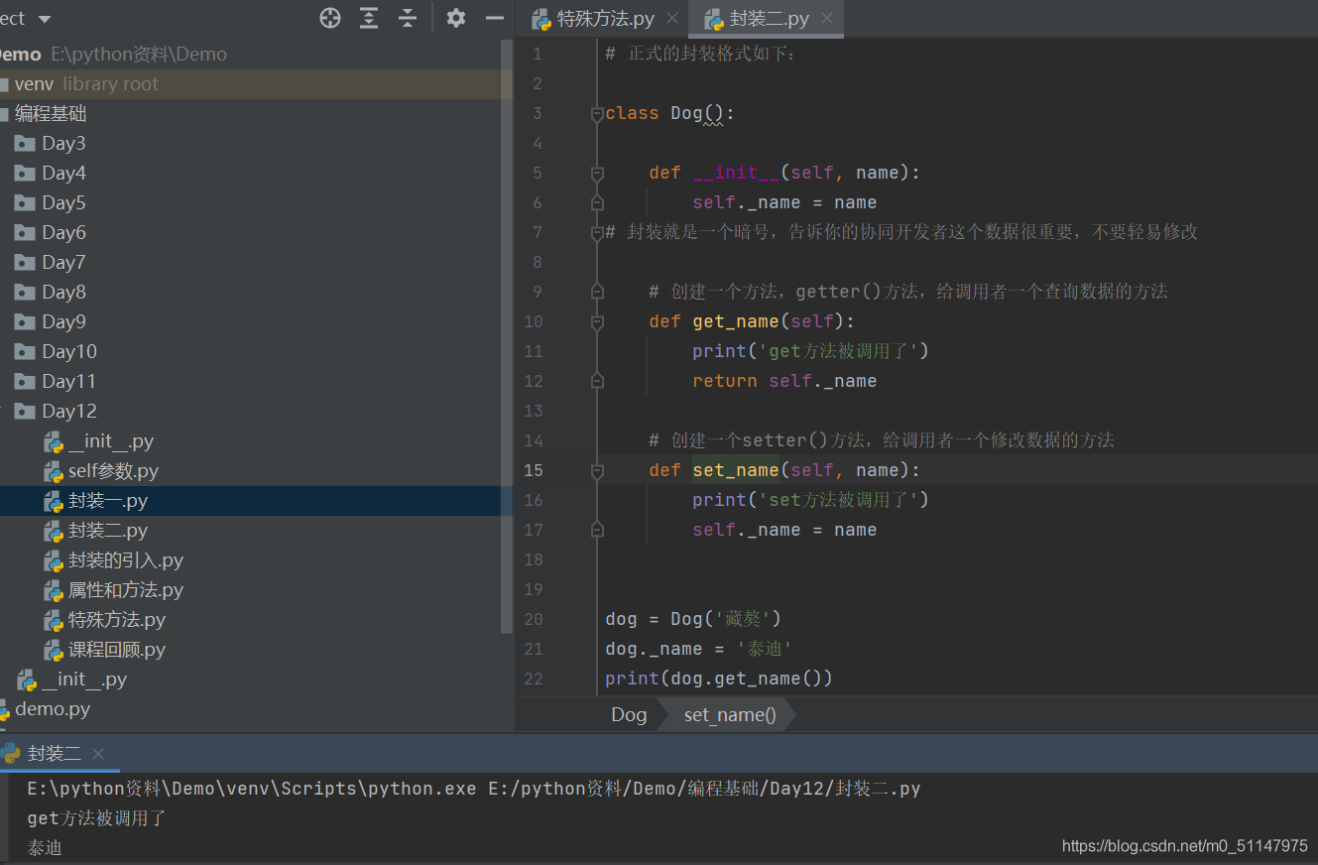This screenshot has height=865, width=1318.
Task: Open 课程回顾.py in project tree
Action: click(116, 650)
